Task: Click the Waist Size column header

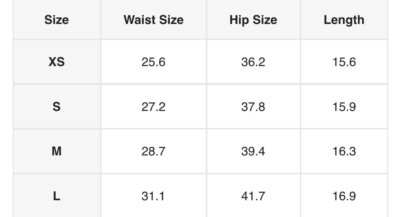Action: pyautogui.click(x=154, y=20)
